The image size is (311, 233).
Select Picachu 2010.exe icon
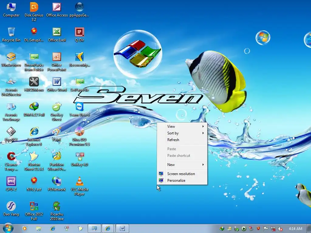57,211
